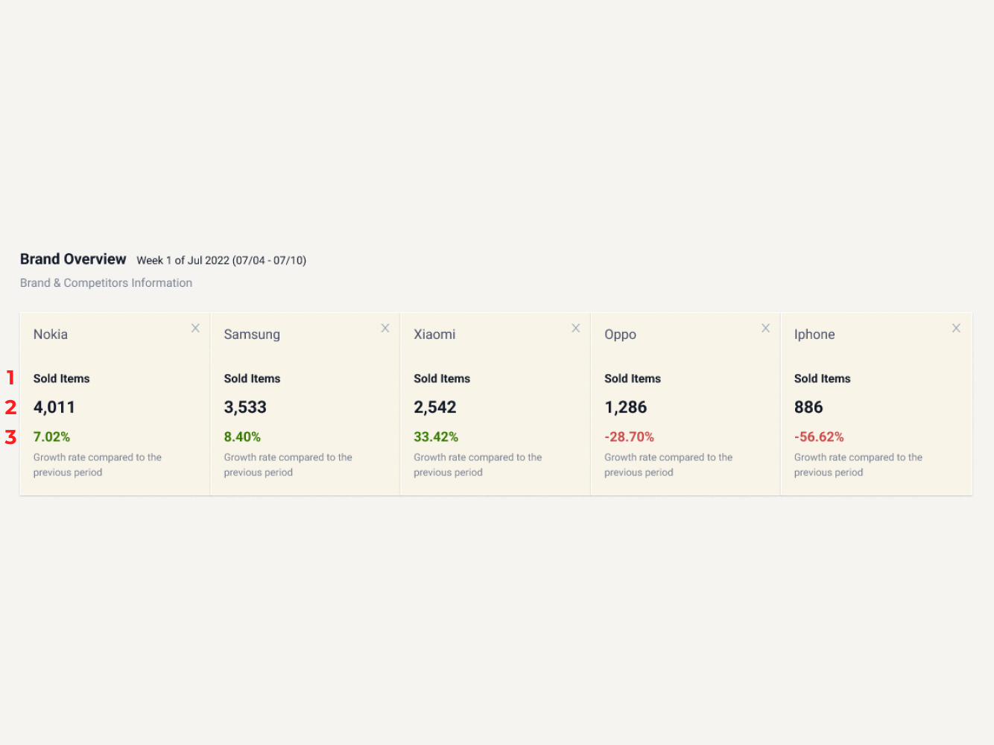994x745 pixels.
Task: Click Nokia's 4,011 sold items value
Action: tap(54, 408)
